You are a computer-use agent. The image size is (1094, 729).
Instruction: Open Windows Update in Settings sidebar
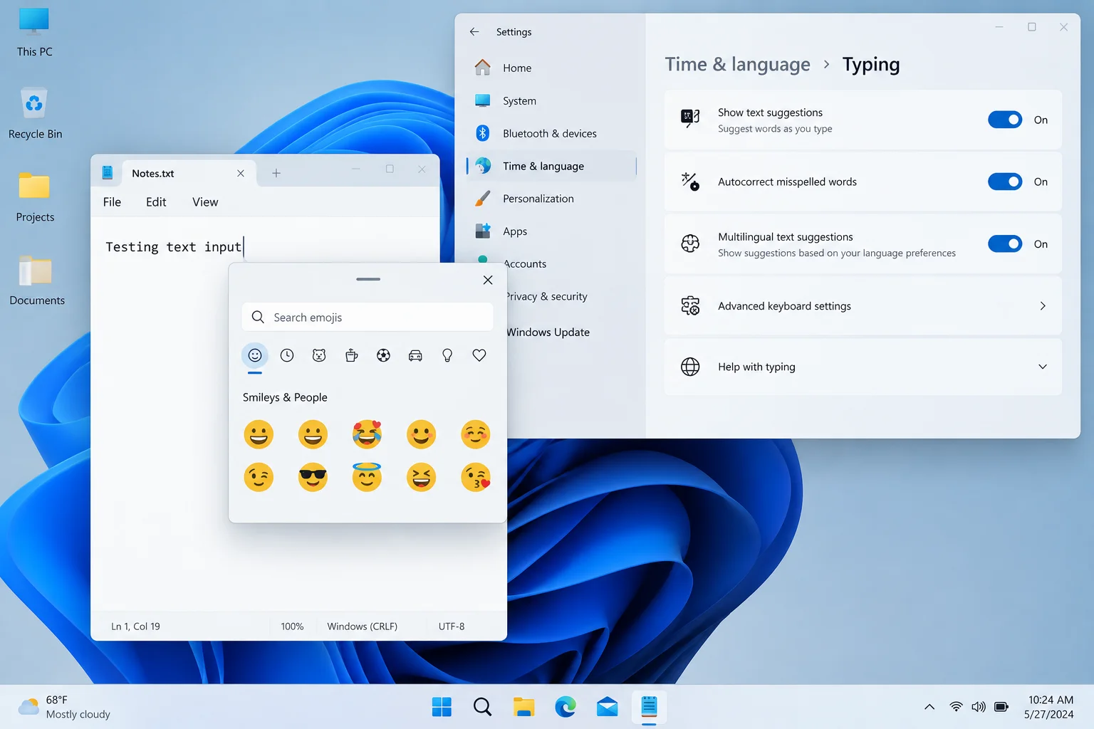(548, 332)
